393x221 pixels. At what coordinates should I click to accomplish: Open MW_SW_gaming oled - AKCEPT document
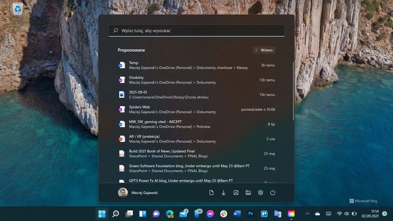[x=196, y=124]
